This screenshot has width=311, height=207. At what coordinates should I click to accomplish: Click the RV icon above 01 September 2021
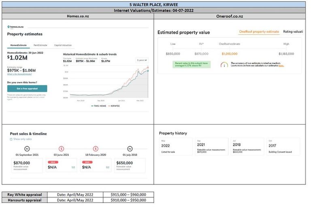[27, 149]
